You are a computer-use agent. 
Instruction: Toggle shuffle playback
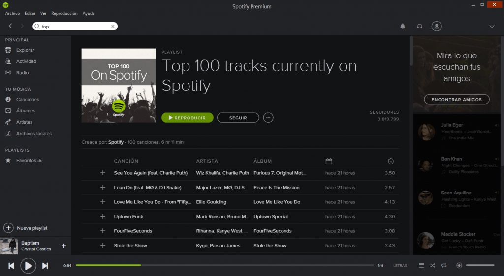point(433,266)
